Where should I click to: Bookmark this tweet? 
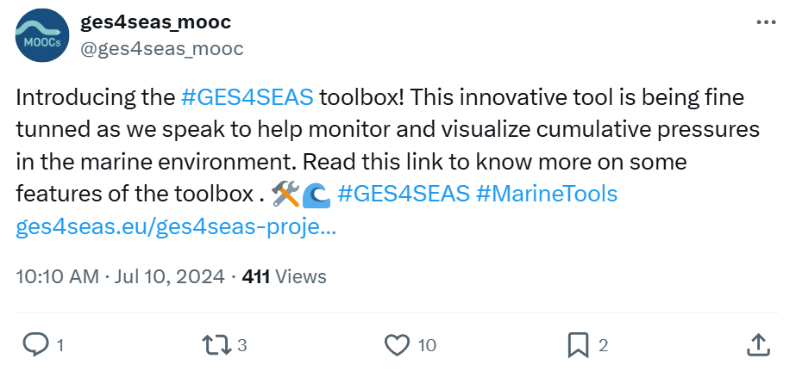tap(578, 345)
